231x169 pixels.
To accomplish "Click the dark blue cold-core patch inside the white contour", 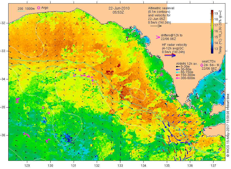I will (68, 138).
